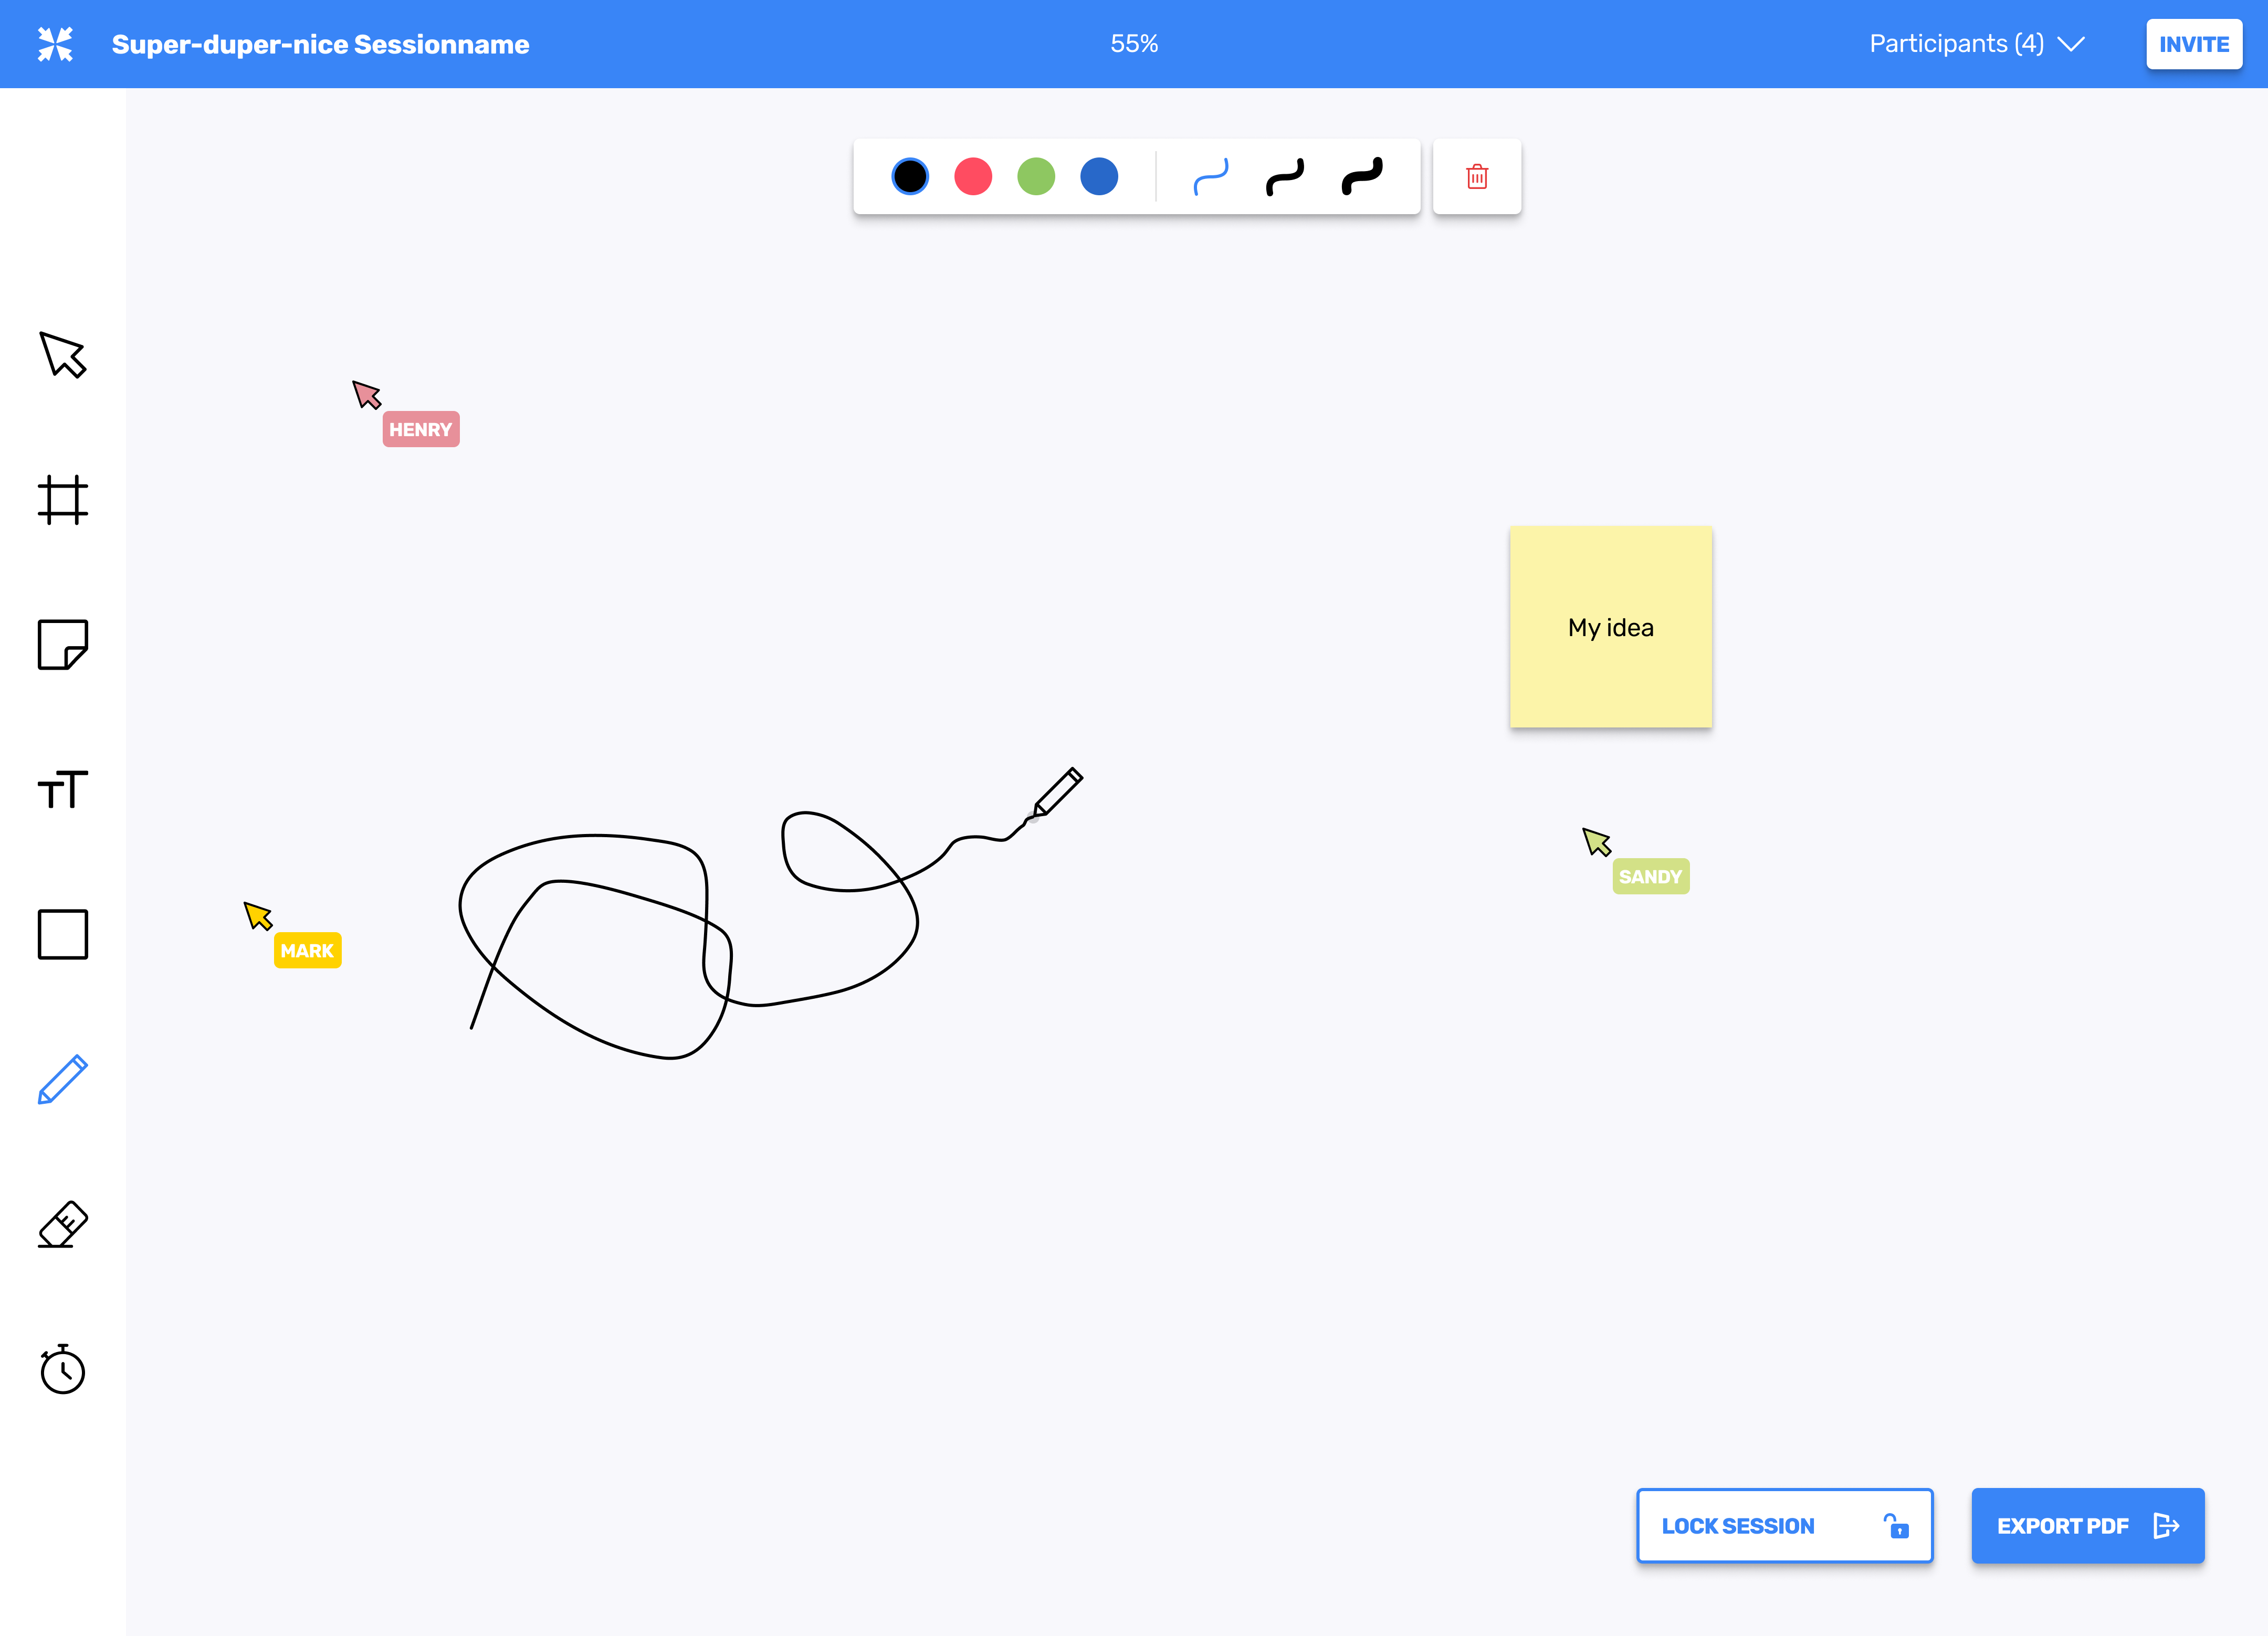
Task: Choose the eraser tool
Action: pos(63,1224)
